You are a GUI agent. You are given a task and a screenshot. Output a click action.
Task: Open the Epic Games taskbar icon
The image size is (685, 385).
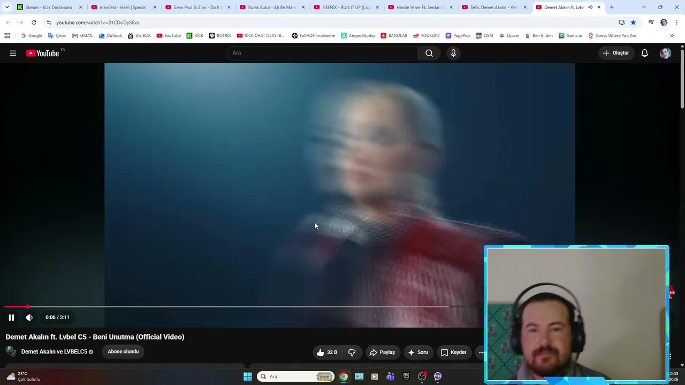[406, 376]
